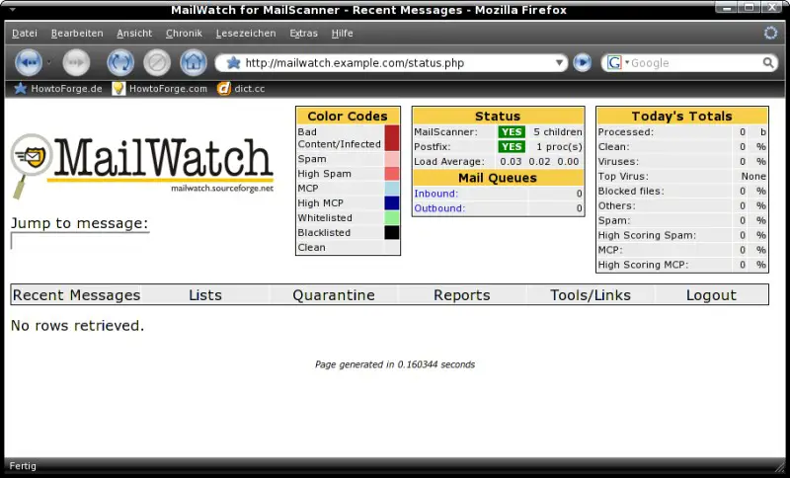Image resolution: width=790 pixels, height=478 pixels.
Task: Click the 'Today's Totals' panel header
Action: (x=682, y=117)
